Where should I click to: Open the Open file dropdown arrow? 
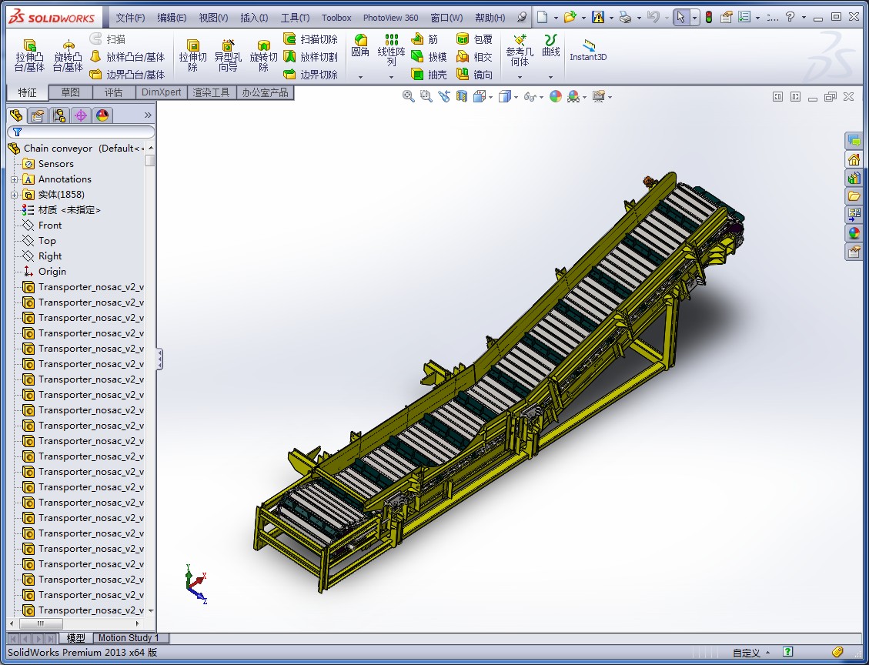tap(583, 18)
